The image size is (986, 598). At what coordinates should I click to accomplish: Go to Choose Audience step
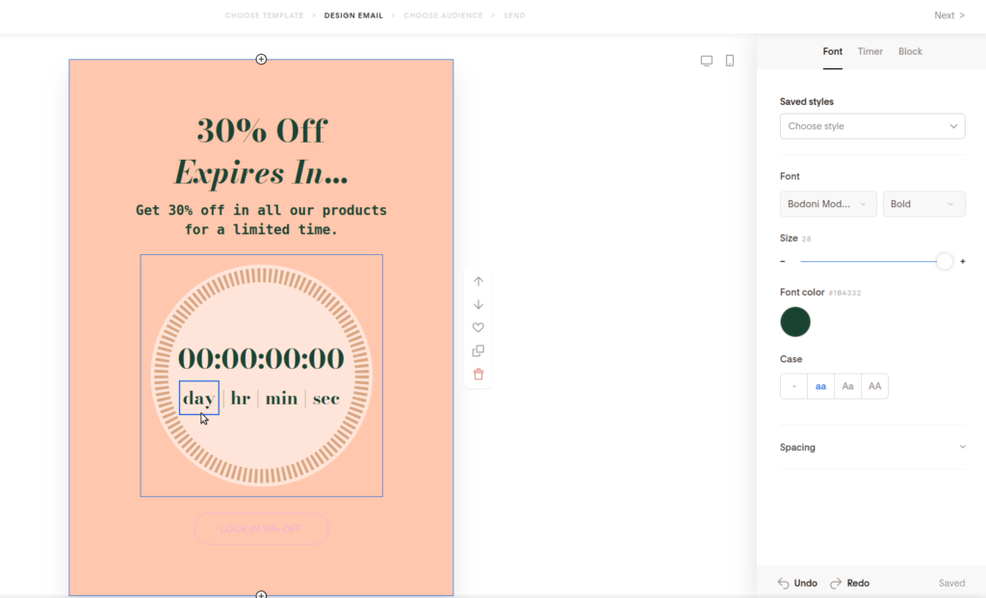coord(443,15)
